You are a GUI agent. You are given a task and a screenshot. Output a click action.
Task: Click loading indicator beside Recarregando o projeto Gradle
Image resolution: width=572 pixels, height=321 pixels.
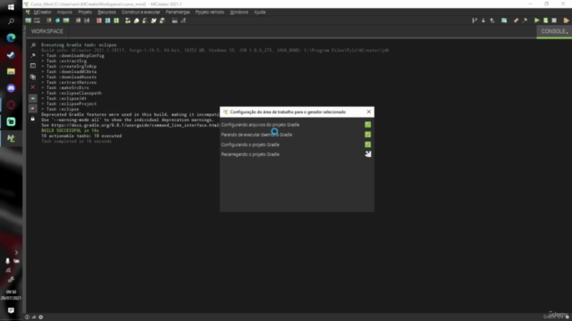(x=368, y=154)
